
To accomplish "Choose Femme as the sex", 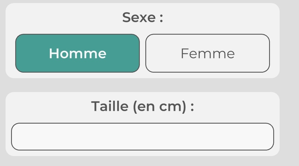I will [208, 53].
